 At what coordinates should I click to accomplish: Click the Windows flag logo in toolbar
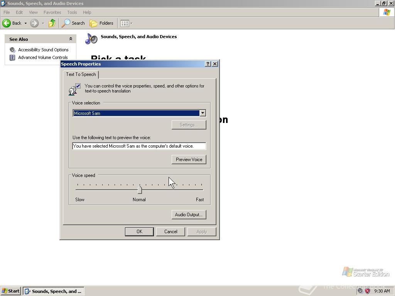click(387, 12)
